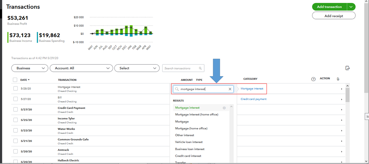Select Other interest result
The height and width of the screenshot is (164, 369).
(185, 135)
